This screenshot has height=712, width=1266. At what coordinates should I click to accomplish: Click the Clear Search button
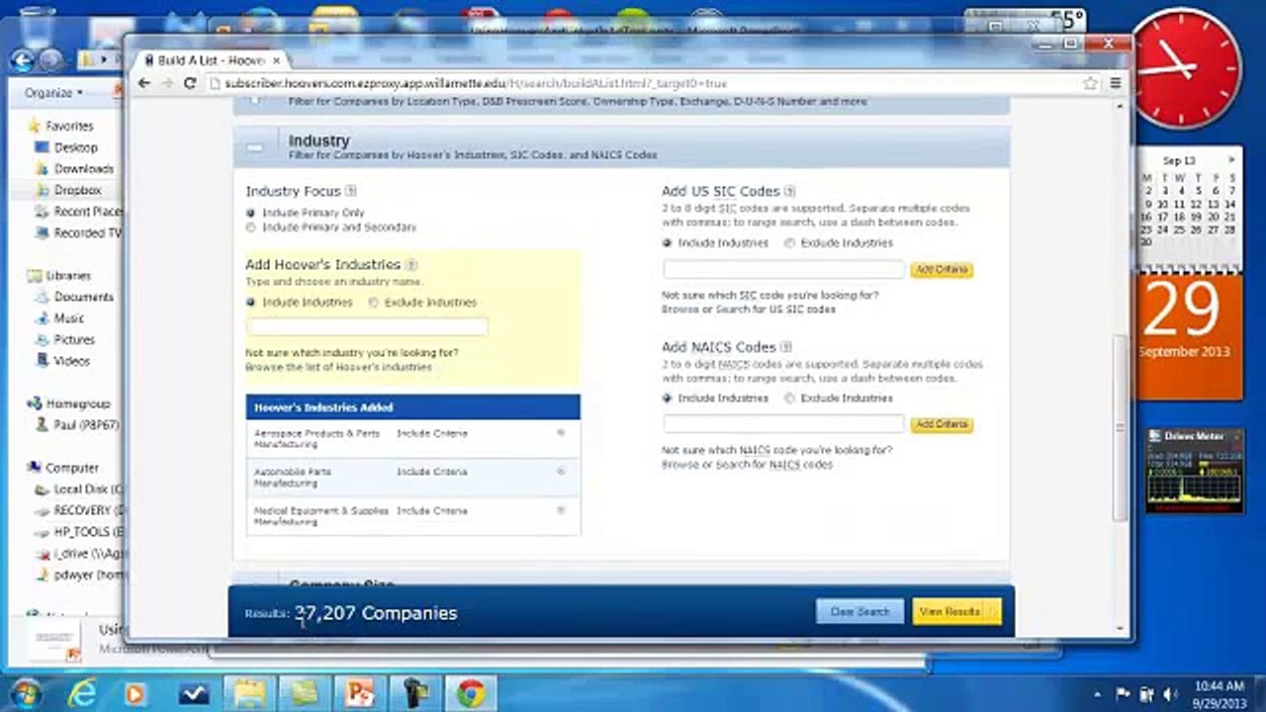859,612
